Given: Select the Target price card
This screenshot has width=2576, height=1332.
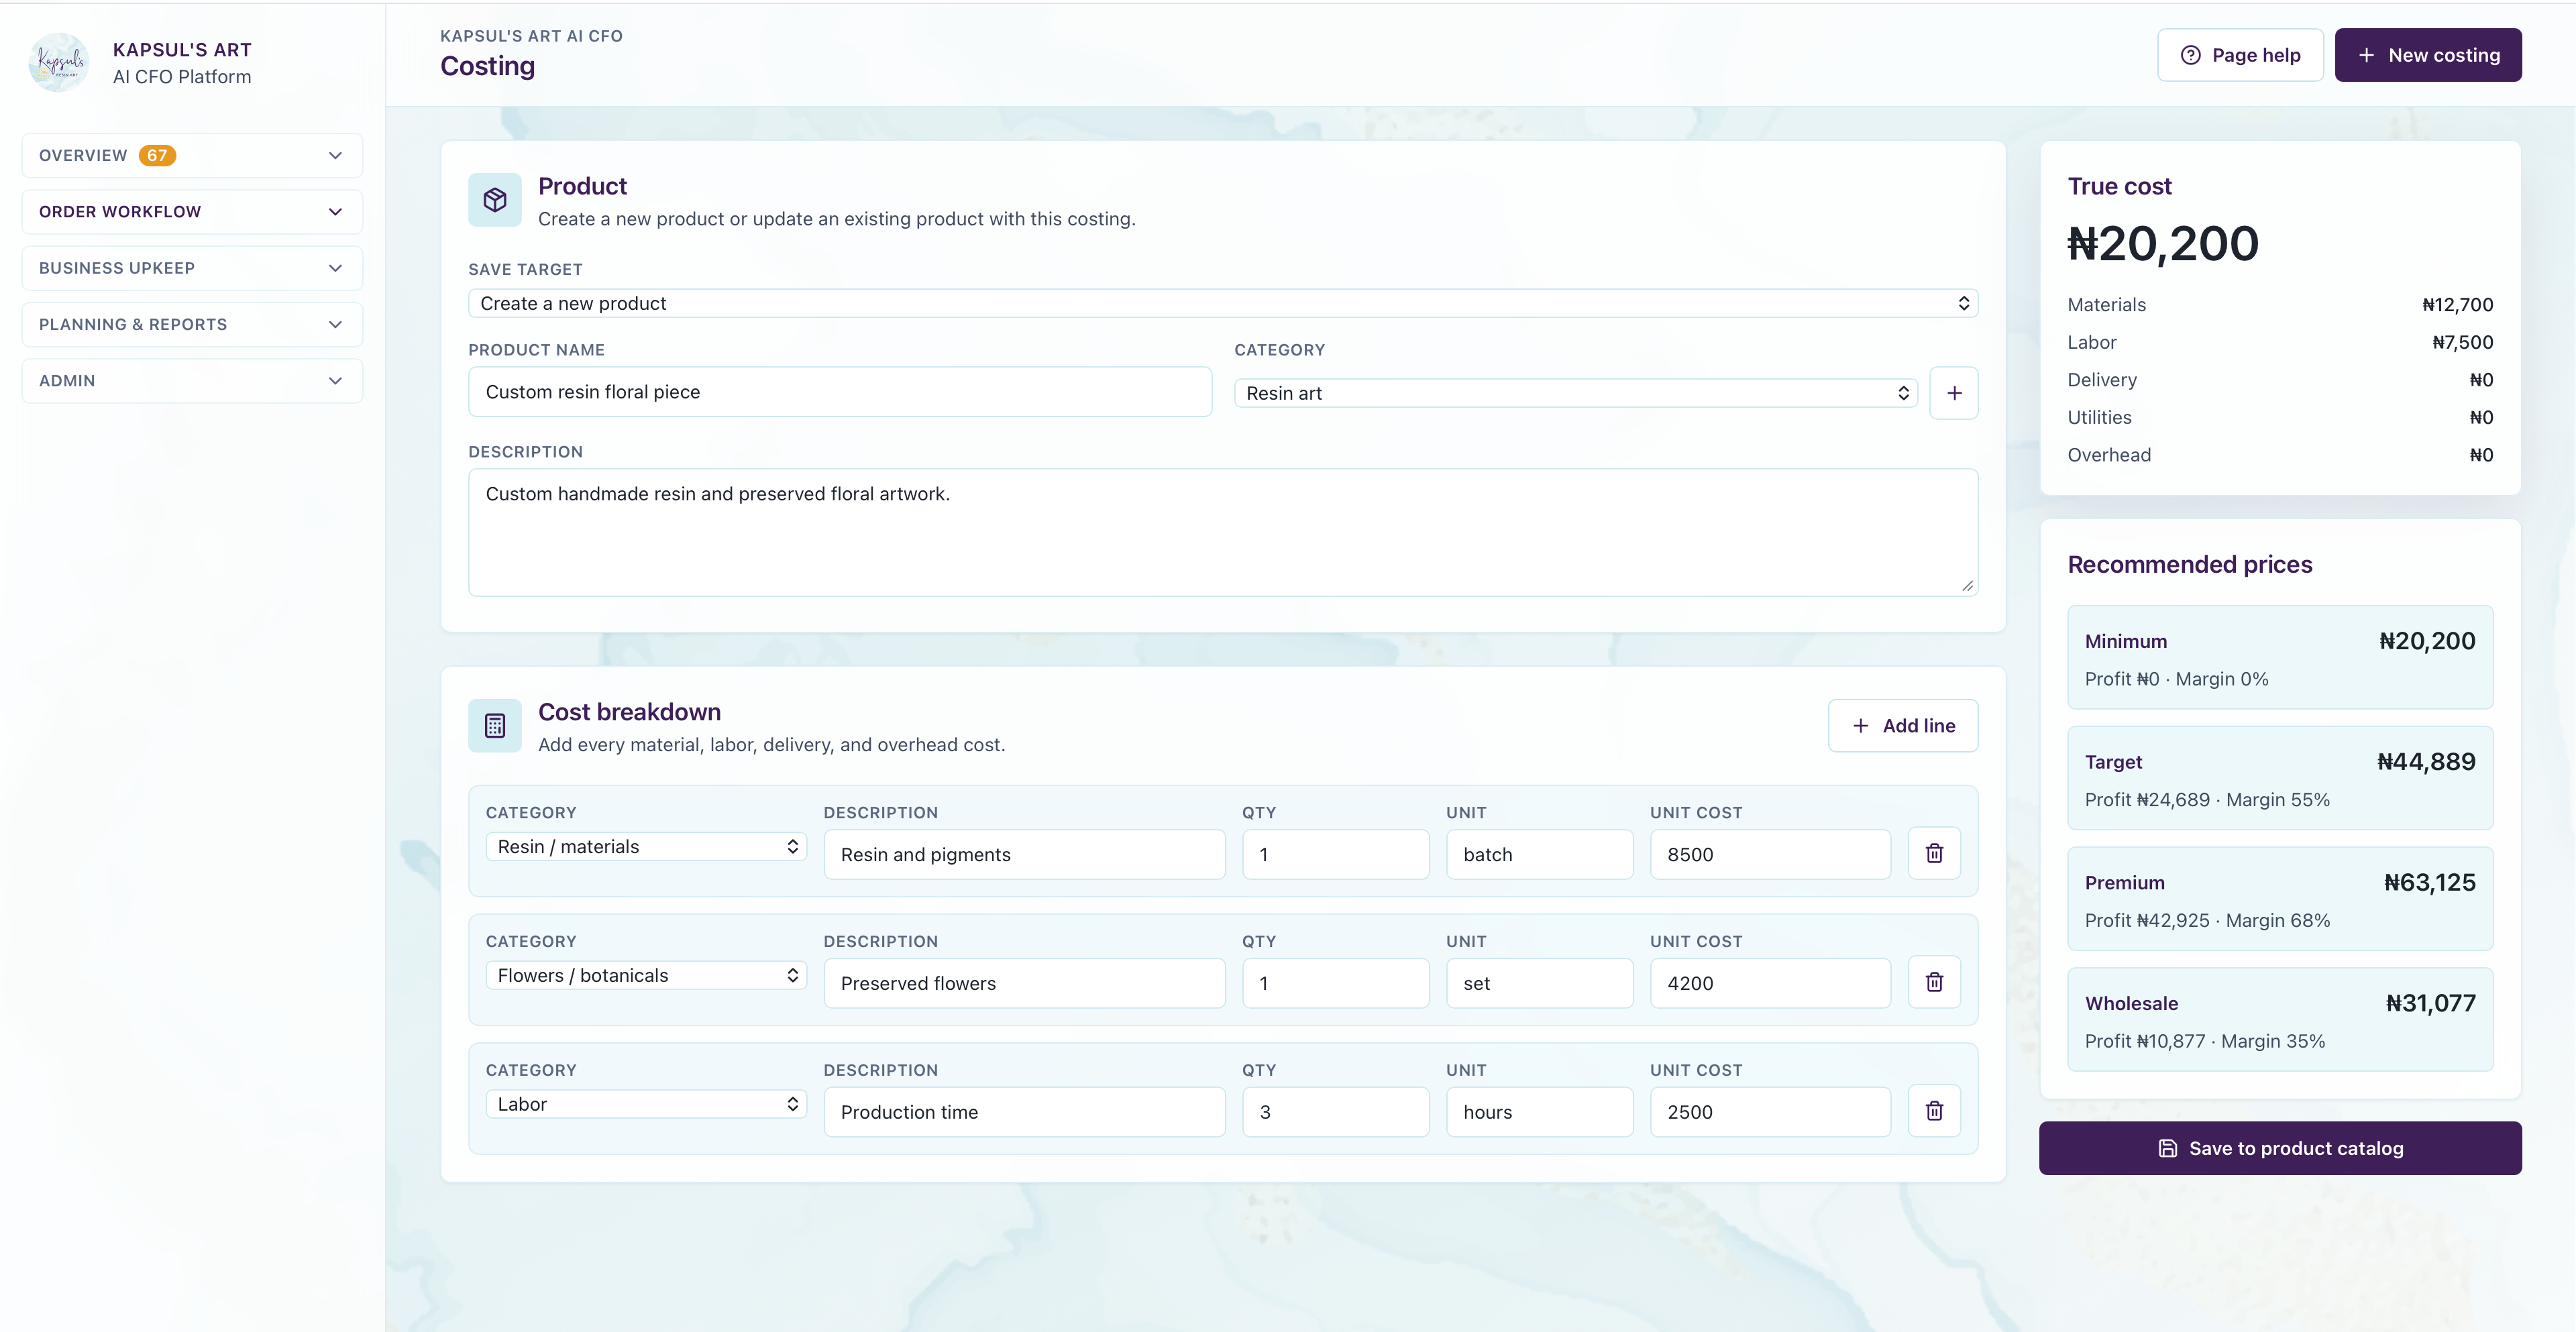Looking at the screenshot, I should [x=2280, y=778].
